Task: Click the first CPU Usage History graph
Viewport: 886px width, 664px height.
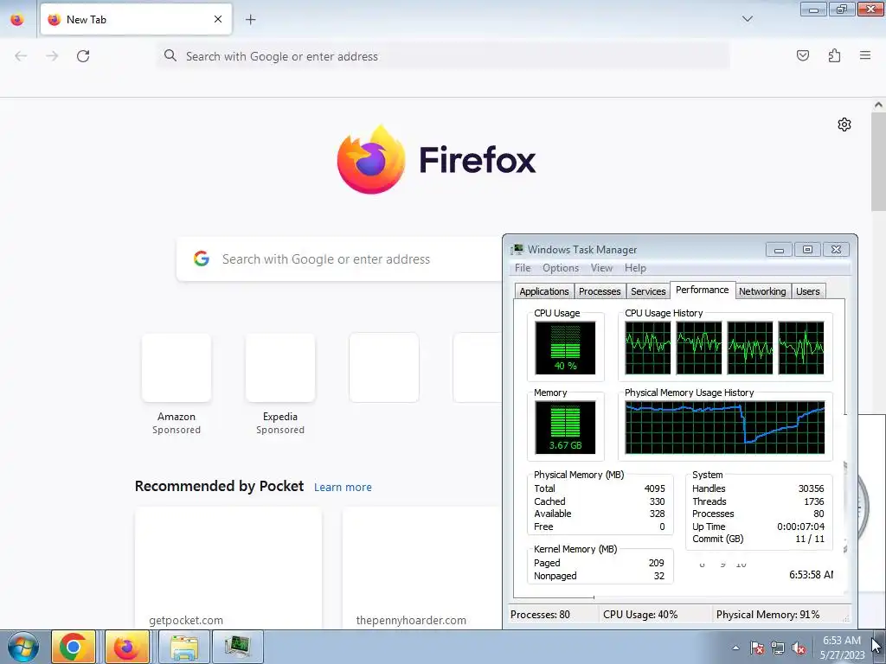Action: click(647, 348)
